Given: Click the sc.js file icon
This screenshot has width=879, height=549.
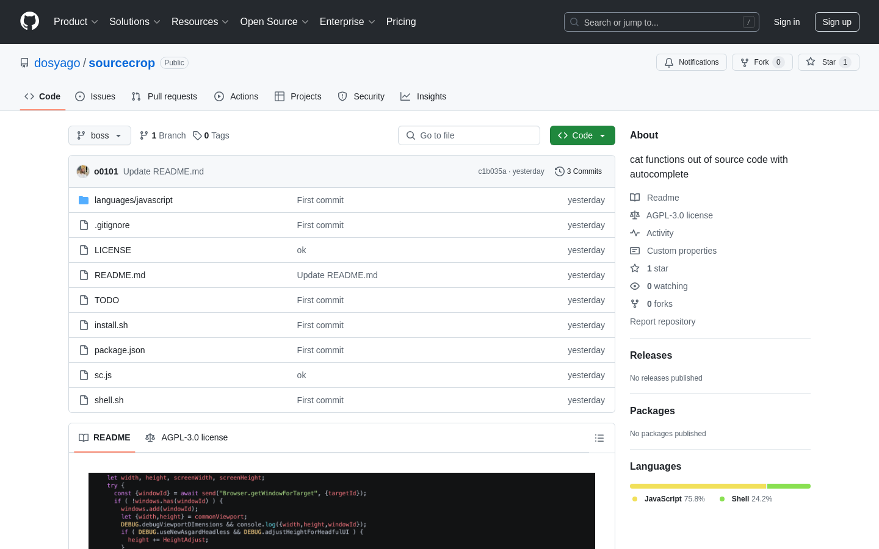Looking at the screenshot, I should [x=84, y=375].
